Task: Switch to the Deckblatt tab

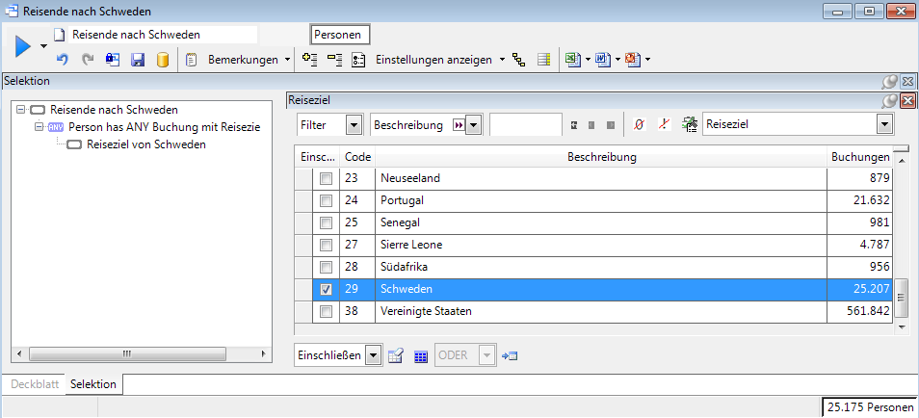Action: point(35,384)
